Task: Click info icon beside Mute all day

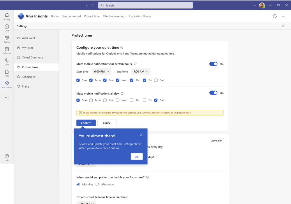Action: [122, 94]
